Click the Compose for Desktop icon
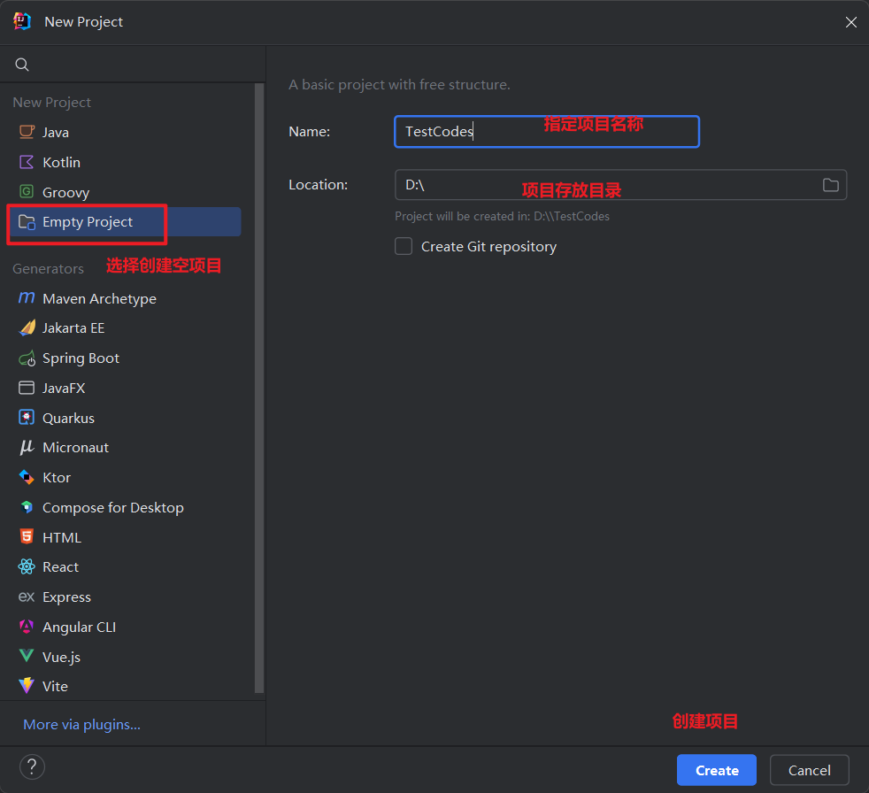 pos(27,507)
